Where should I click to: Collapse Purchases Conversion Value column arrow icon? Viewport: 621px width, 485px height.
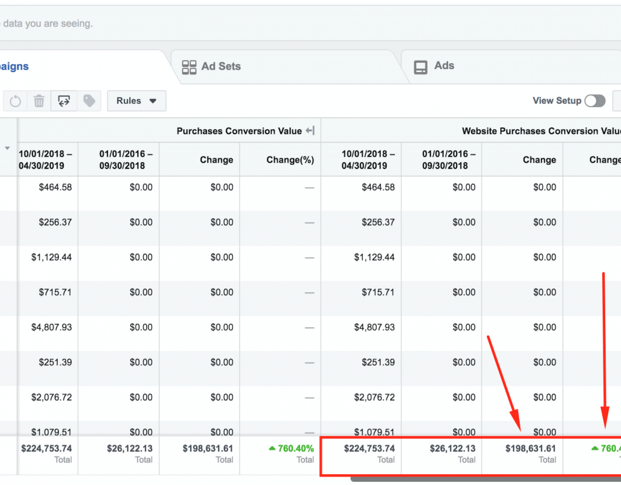coord(310,131)
